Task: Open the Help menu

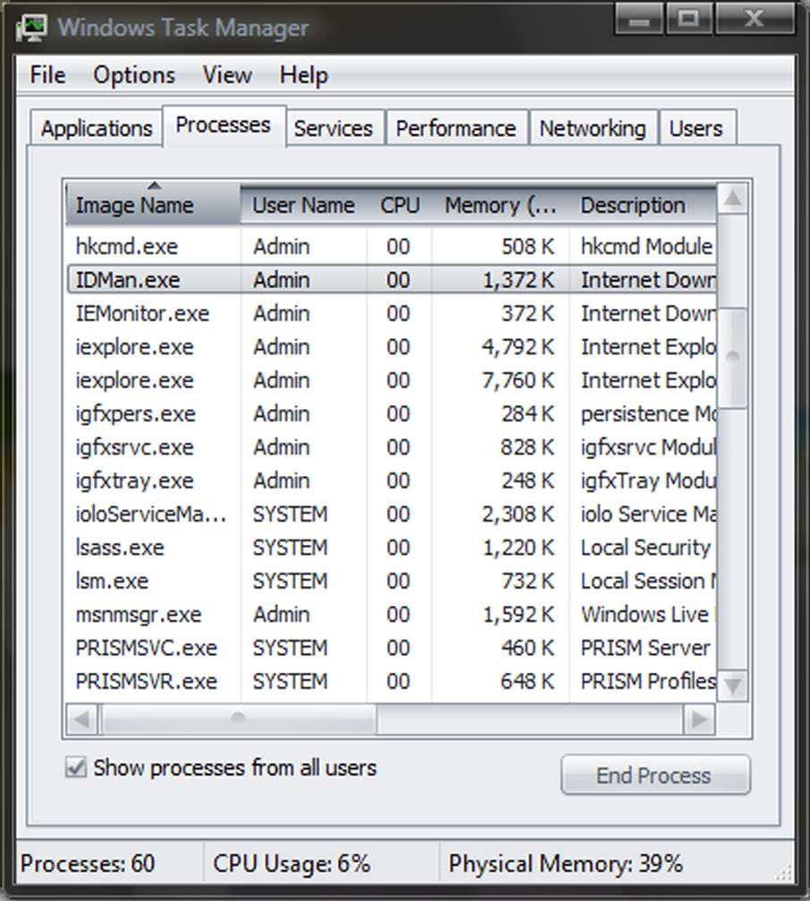Action: 304,75
